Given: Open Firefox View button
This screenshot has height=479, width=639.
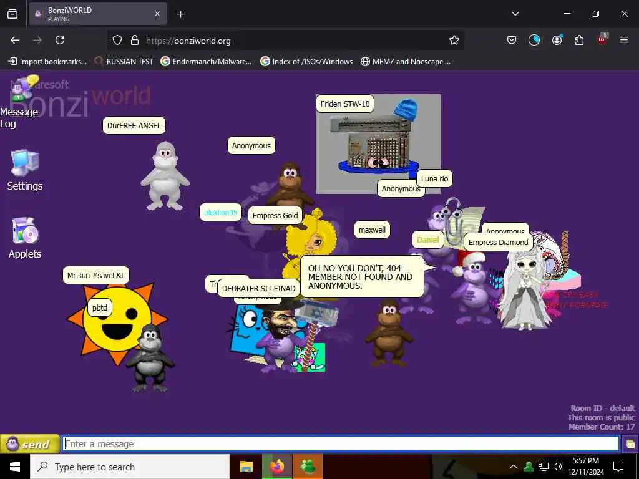Looking at the screenshot, I should (12, 14).
